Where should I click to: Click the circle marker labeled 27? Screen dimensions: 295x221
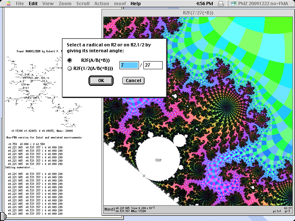[158, 160]
